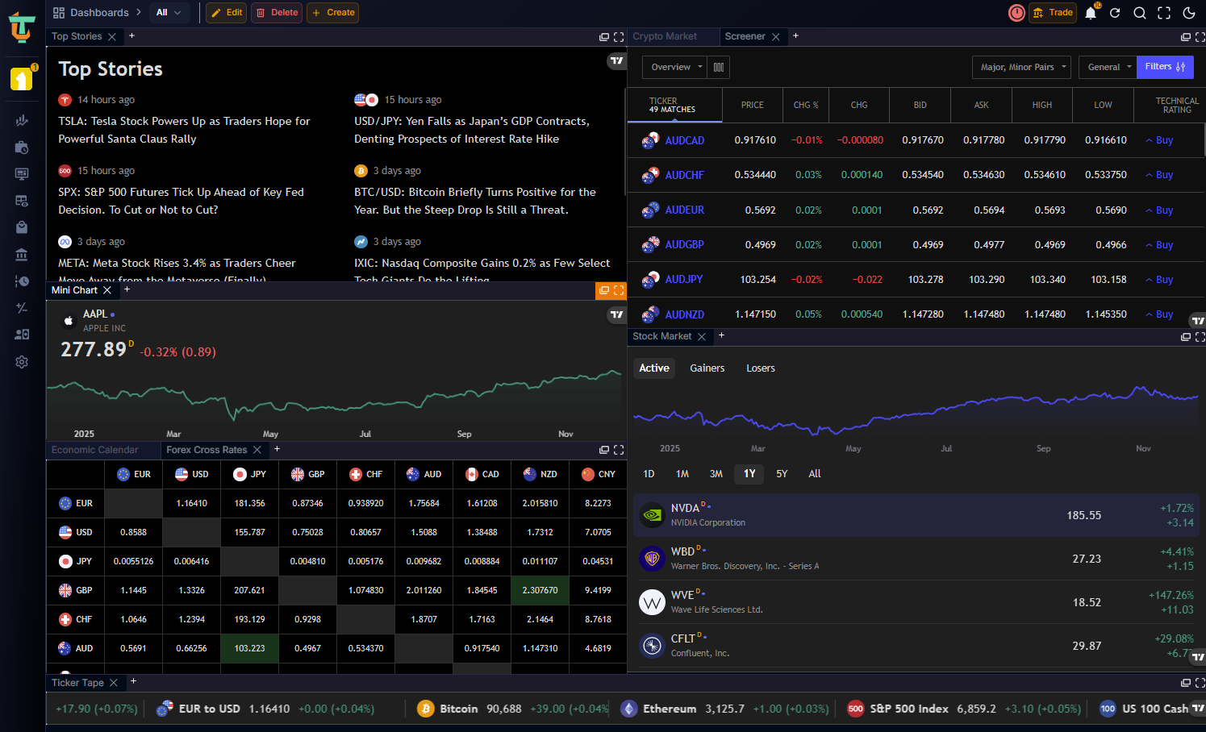This screenshot has height=732, width=1206.
Task: Open the timeline clock icon in the sidebar
Action: point(22,281)
